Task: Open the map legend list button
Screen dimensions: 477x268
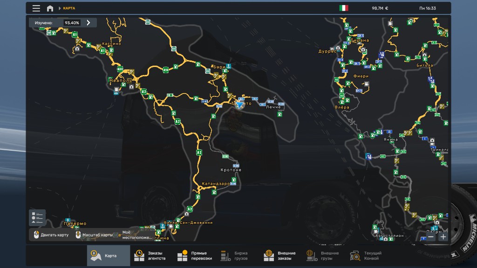Action: [37, 218]
